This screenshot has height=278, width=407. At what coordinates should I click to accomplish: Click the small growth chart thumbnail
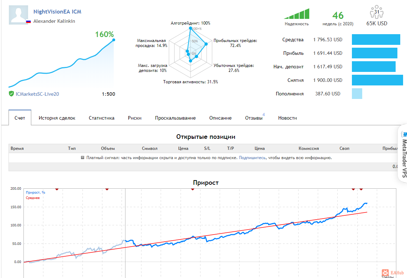61,63
